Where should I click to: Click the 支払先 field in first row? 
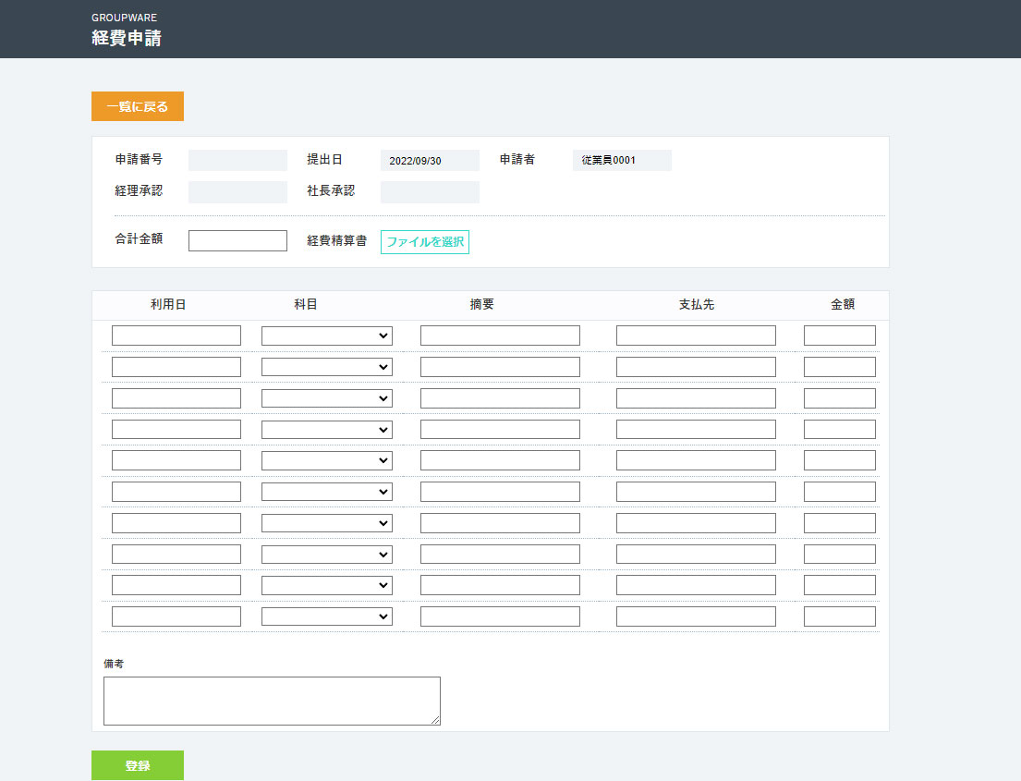pyautogui.click(x=696, y=336)
